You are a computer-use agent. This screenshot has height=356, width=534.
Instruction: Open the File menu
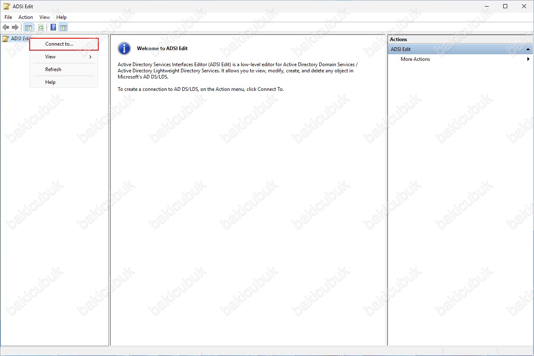[8, 17]
